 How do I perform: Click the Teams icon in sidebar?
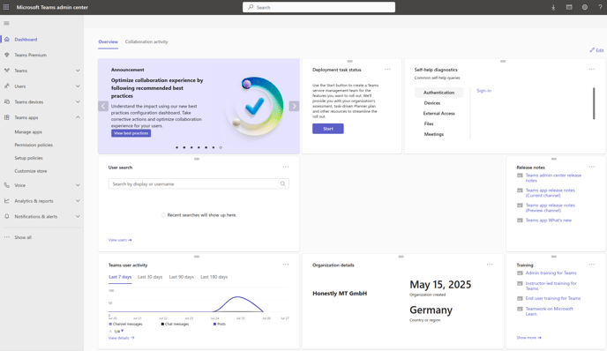[6, 71]
